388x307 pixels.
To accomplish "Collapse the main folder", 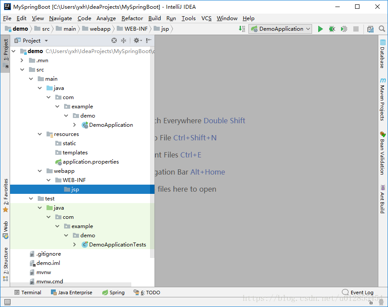I will [31, 79].
